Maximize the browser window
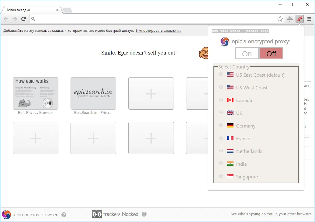Viewport: 315px width, 222px height. point(294,5)
